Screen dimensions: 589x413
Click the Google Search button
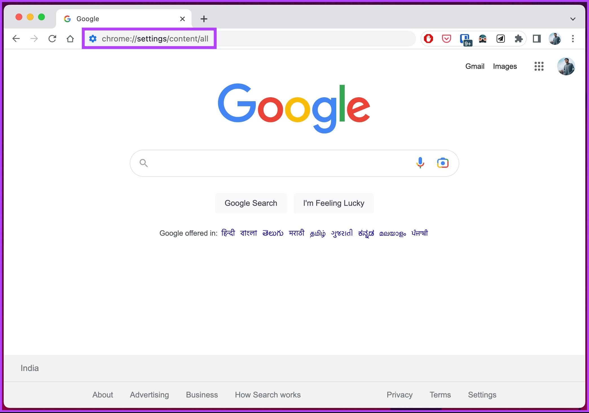click(251, 203)
